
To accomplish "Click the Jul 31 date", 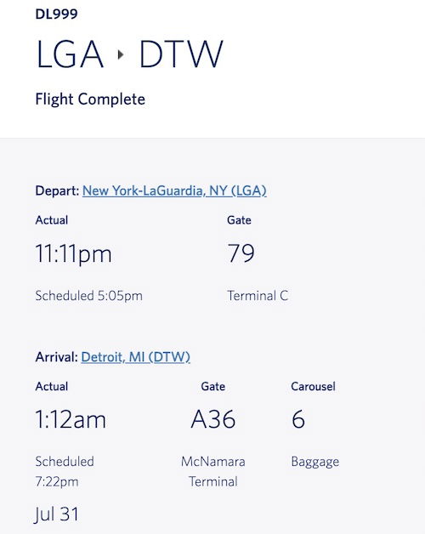I will 57,514.
